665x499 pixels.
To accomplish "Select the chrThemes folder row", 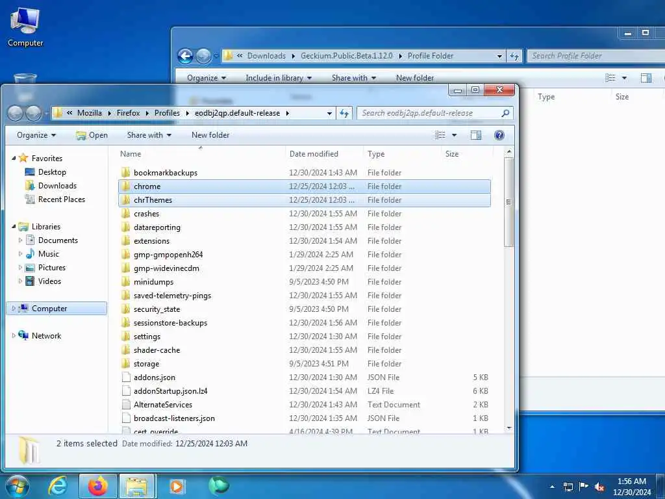I will [x=305, y=200].
